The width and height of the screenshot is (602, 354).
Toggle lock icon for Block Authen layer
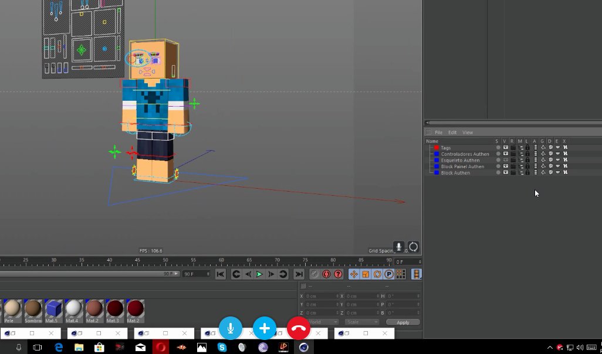point(527,172)
